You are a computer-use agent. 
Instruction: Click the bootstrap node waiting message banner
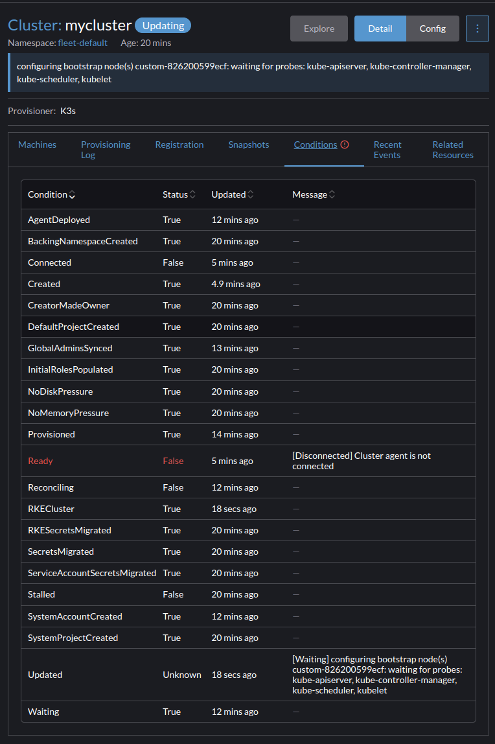pos(247,71)
